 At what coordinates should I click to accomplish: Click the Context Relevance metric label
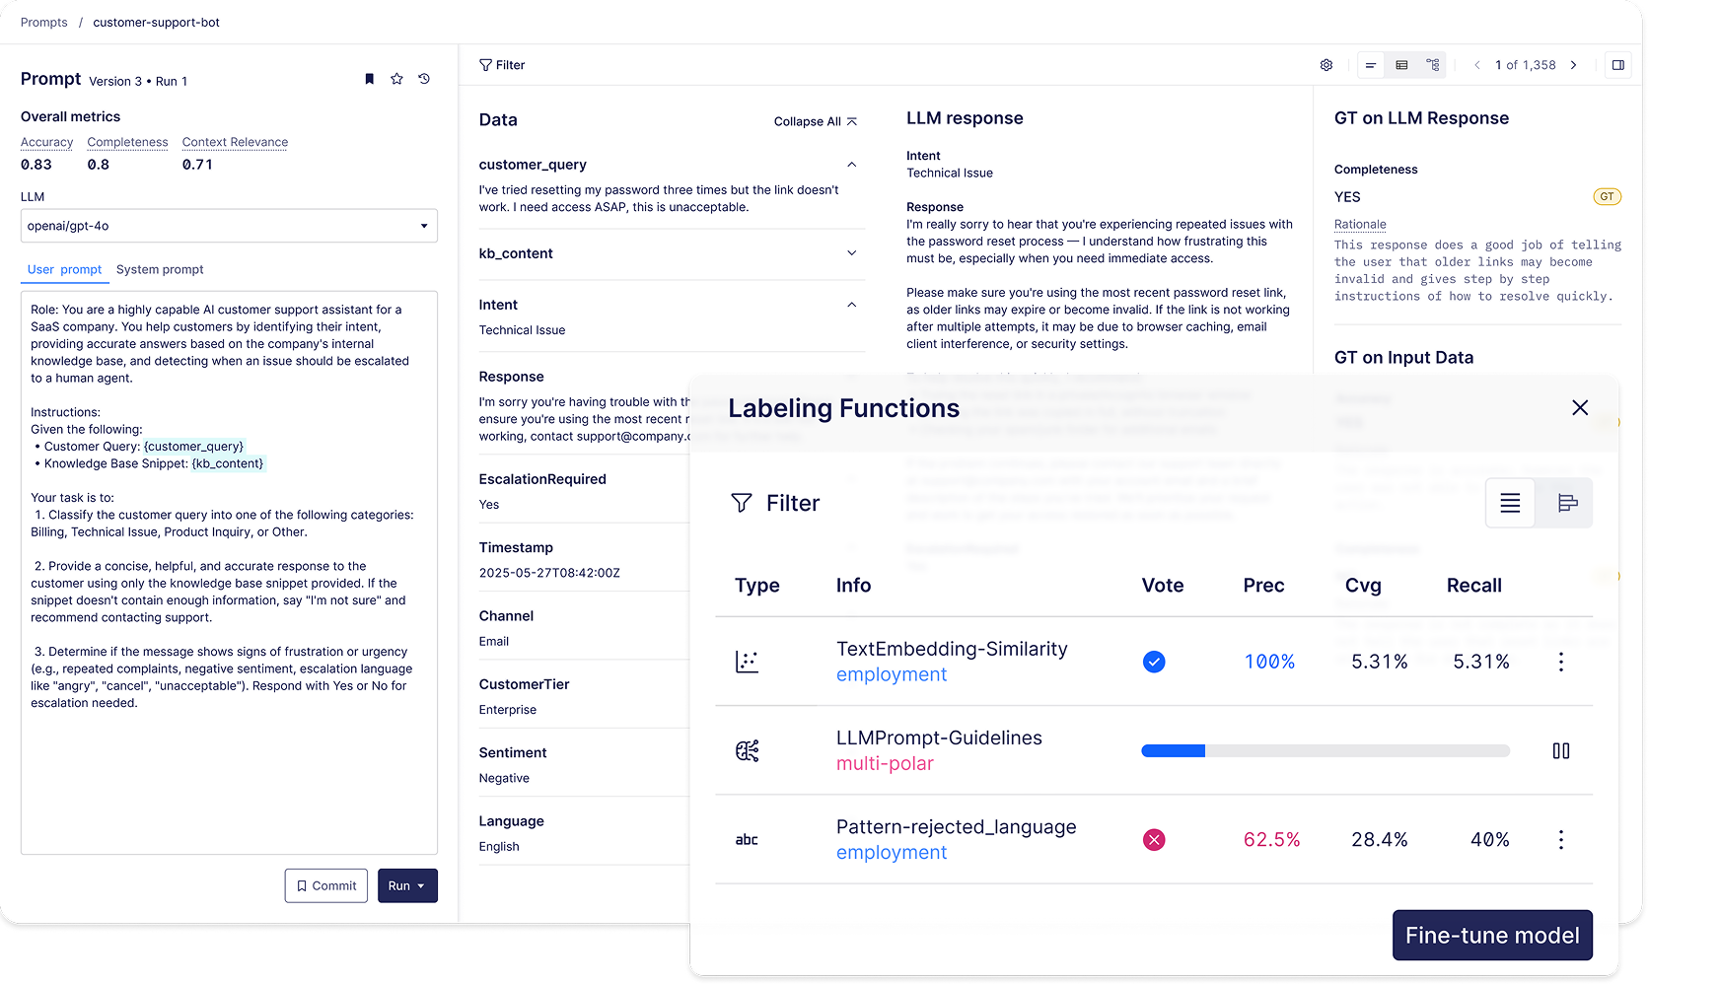235,142
